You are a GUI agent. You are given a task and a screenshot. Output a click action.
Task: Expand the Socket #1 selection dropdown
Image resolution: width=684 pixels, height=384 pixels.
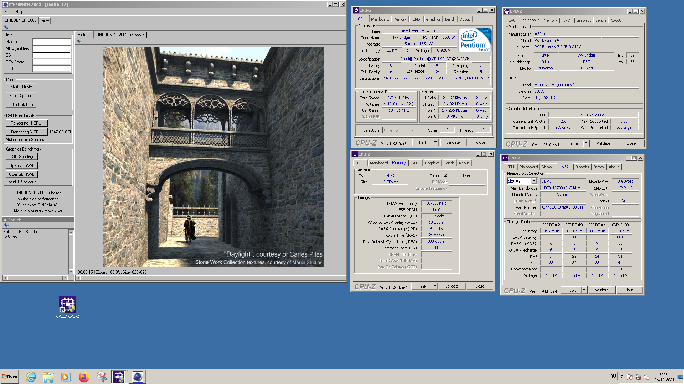click(x=412, y=130)
